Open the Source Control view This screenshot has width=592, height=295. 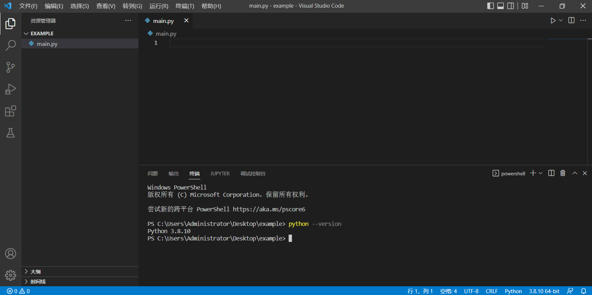point(11,67)
